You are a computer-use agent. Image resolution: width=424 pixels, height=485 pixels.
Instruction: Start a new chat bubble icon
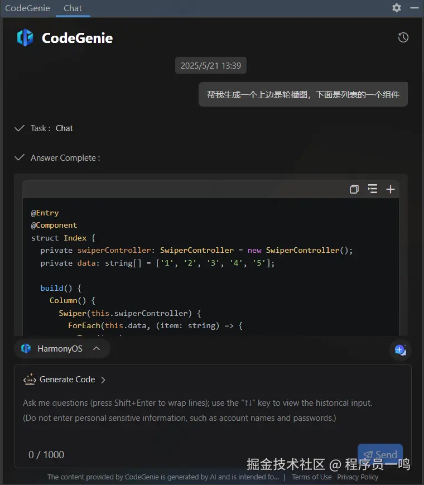(x=400, y=350)
